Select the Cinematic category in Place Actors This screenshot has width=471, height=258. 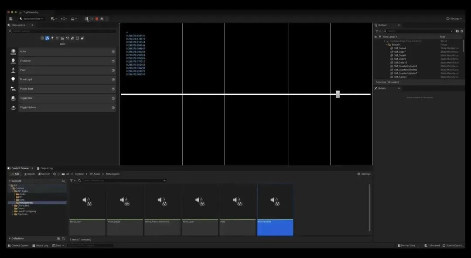point(62,38)
